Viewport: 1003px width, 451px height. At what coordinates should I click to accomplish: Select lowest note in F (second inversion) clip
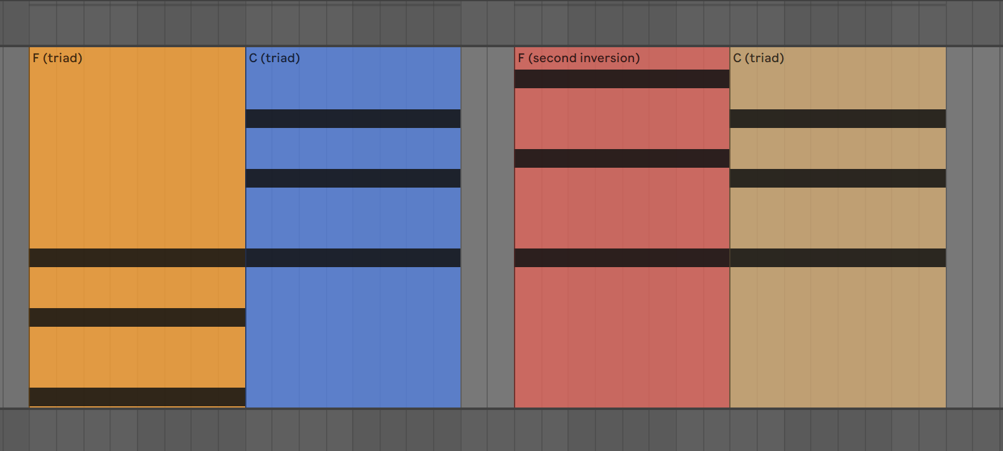coord(622,258)
